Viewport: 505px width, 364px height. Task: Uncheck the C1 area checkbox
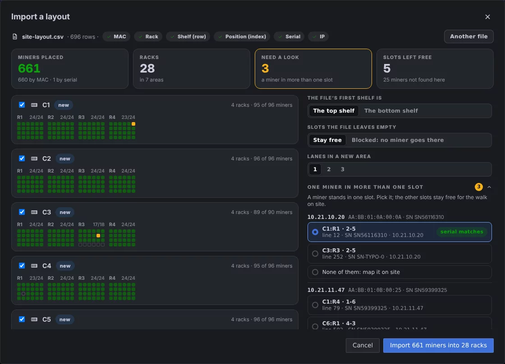pos(22,105)
